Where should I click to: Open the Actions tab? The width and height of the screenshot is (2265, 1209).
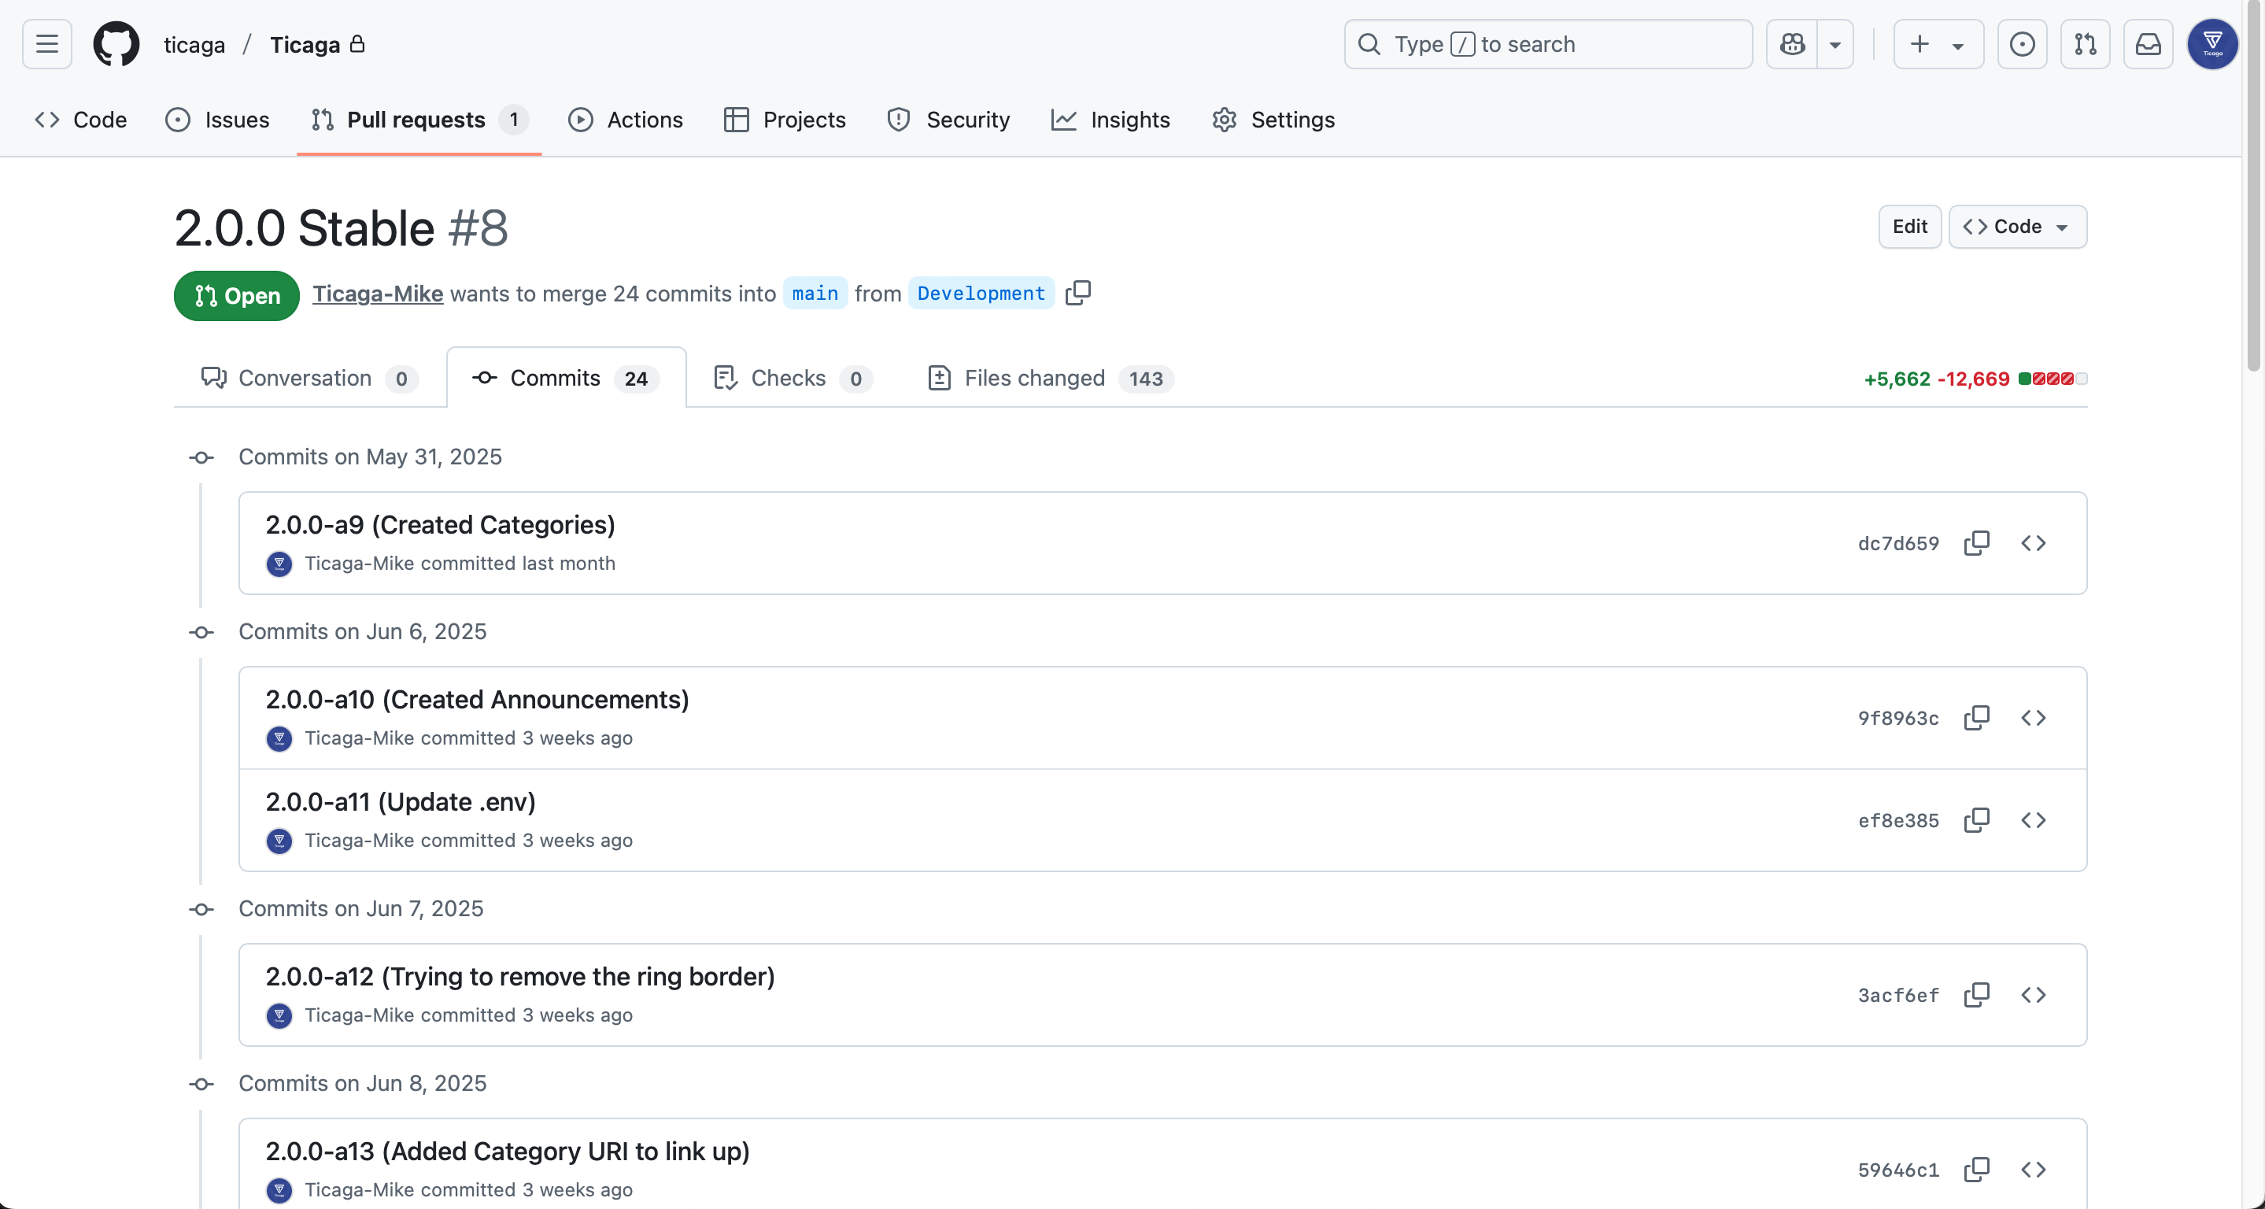(x=625, y=120)
